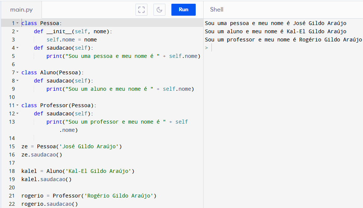Click the text 'def __init__(self, nome):'
Viewport: 363px width, 208px height.
(x=73, y=31)
